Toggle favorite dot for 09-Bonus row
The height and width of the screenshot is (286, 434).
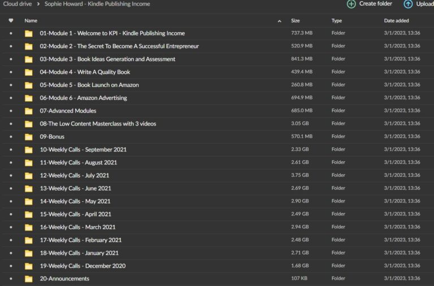pyautogui.click(x=11, y=136)
